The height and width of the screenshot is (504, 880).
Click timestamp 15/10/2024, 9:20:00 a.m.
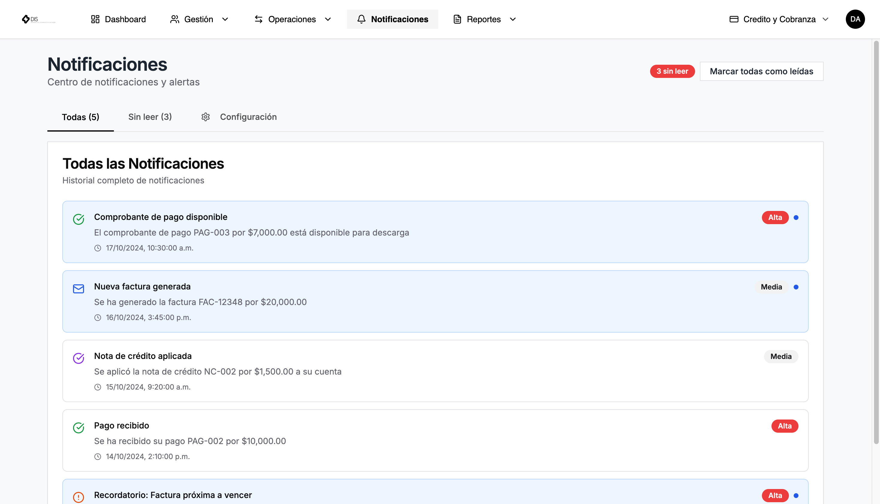click(148, 387)
